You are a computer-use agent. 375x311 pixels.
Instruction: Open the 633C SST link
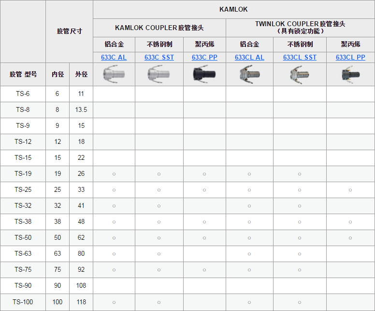point(159,57)
